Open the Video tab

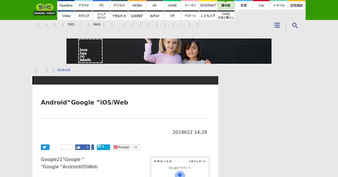pos(66,15)
